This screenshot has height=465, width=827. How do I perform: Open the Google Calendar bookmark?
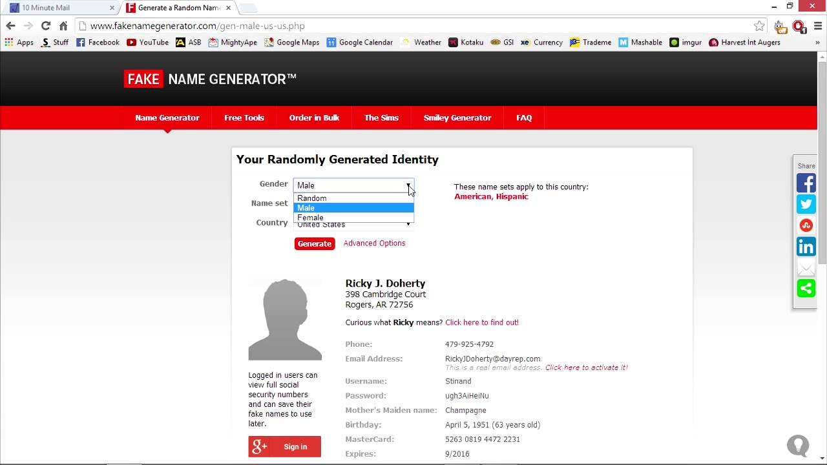click(360, 42)
